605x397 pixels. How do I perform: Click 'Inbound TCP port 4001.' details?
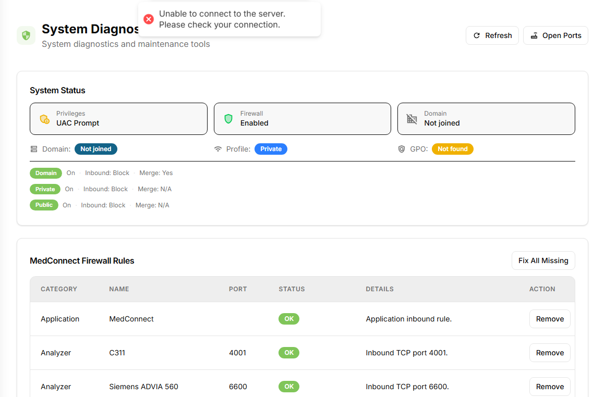coord(407,353)
